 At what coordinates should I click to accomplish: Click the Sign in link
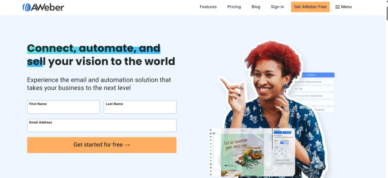(277, 7)
